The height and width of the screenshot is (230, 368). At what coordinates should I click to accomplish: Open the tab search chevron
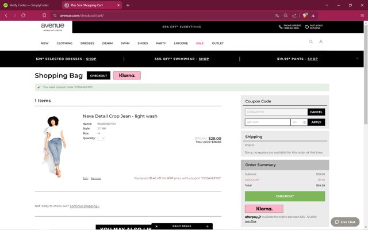327,5
